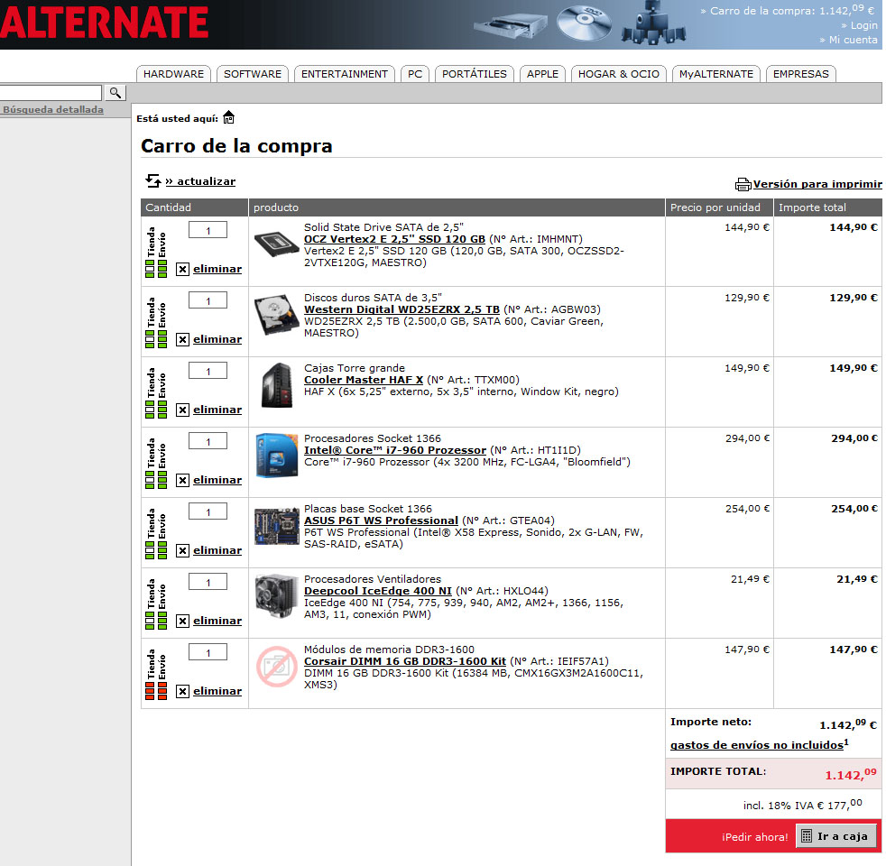Focus quantity field for ASUS P6T WS

coord(208,511)
